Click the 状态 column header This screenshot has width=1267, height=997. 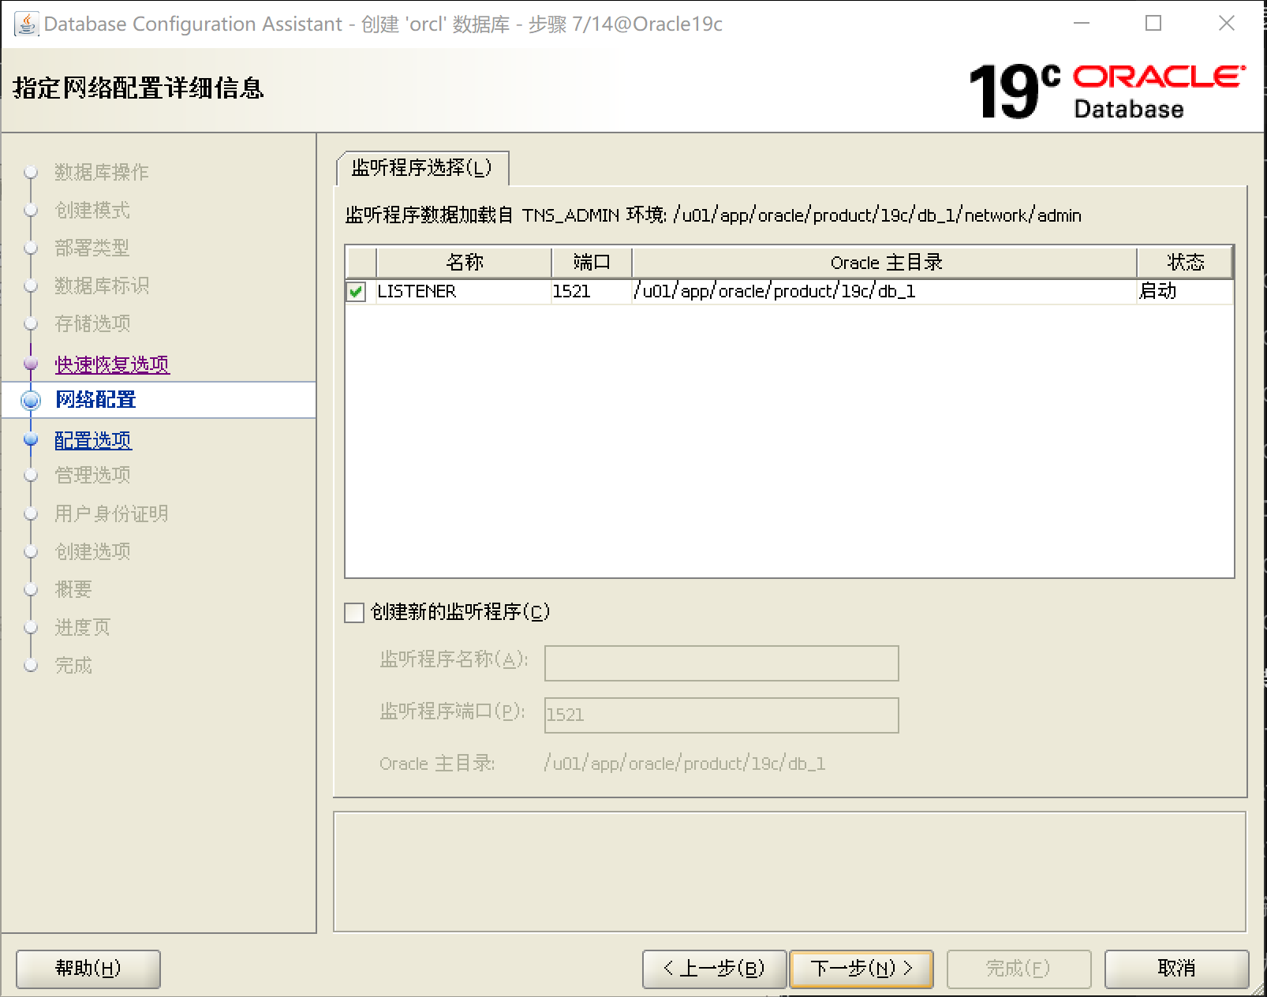coord(1185,263)
